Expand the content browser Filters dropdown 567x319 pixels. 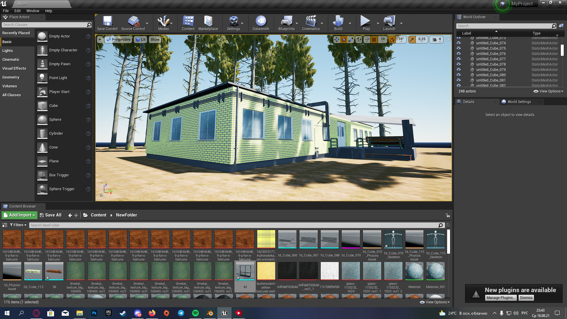(x=18, y=225)
